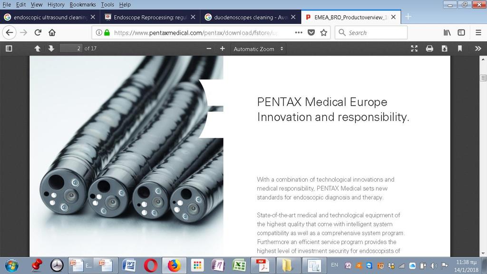Click the browser forward arrow
This screenshot has height=274, width=487.
pos(24,32)
